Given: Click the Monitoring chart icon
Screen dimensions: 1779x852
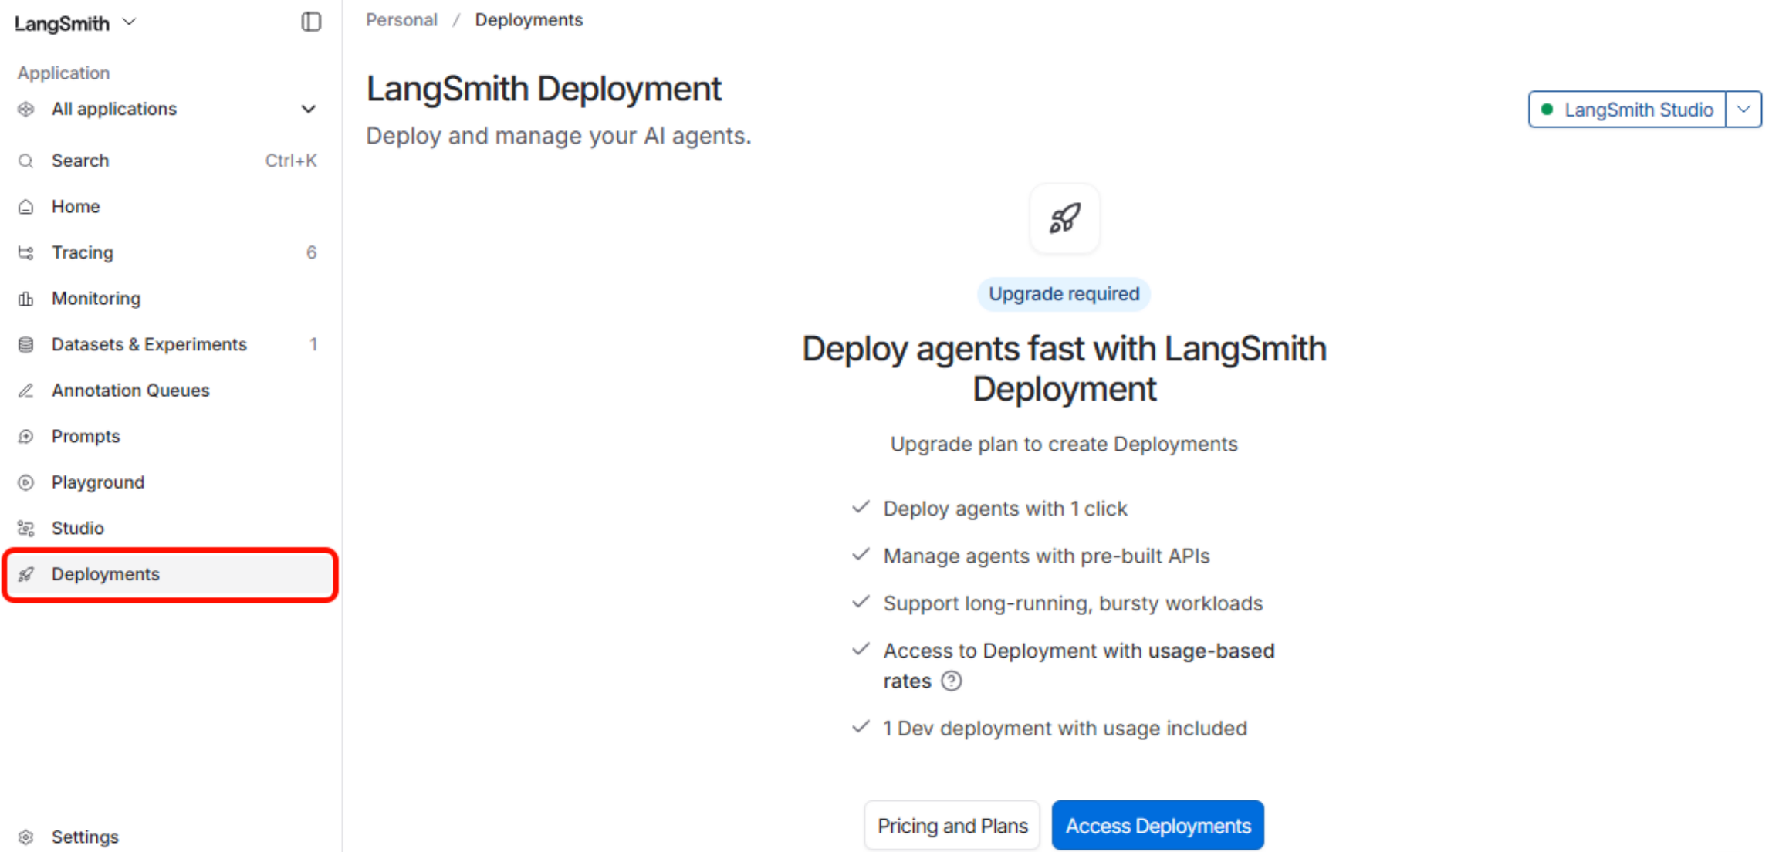Looking at the screenshot, I should (26, 299).
